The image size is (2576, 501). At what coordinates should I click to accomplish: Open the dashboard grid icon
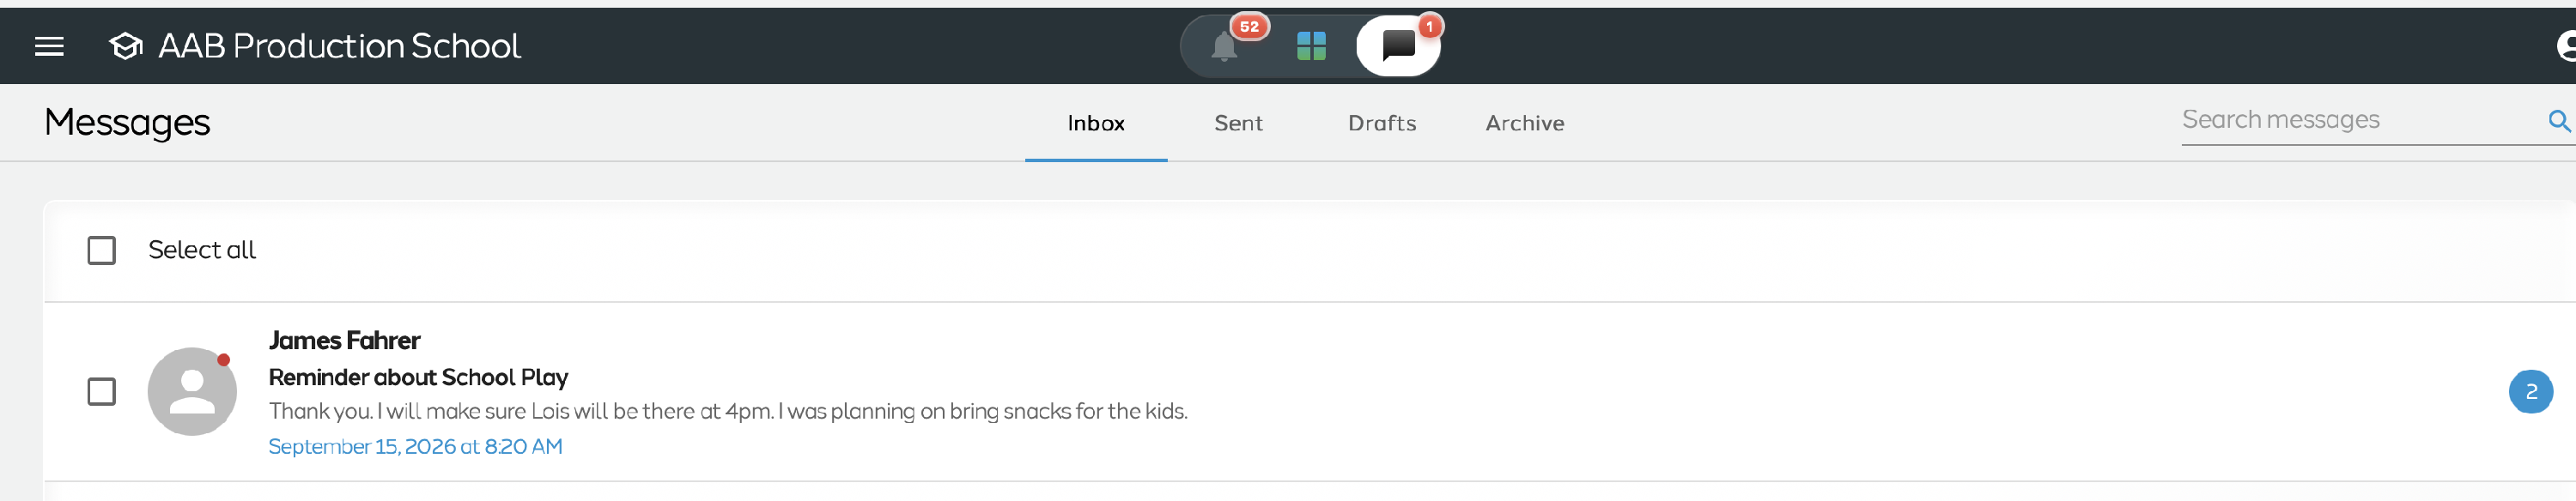point(1311,46)
